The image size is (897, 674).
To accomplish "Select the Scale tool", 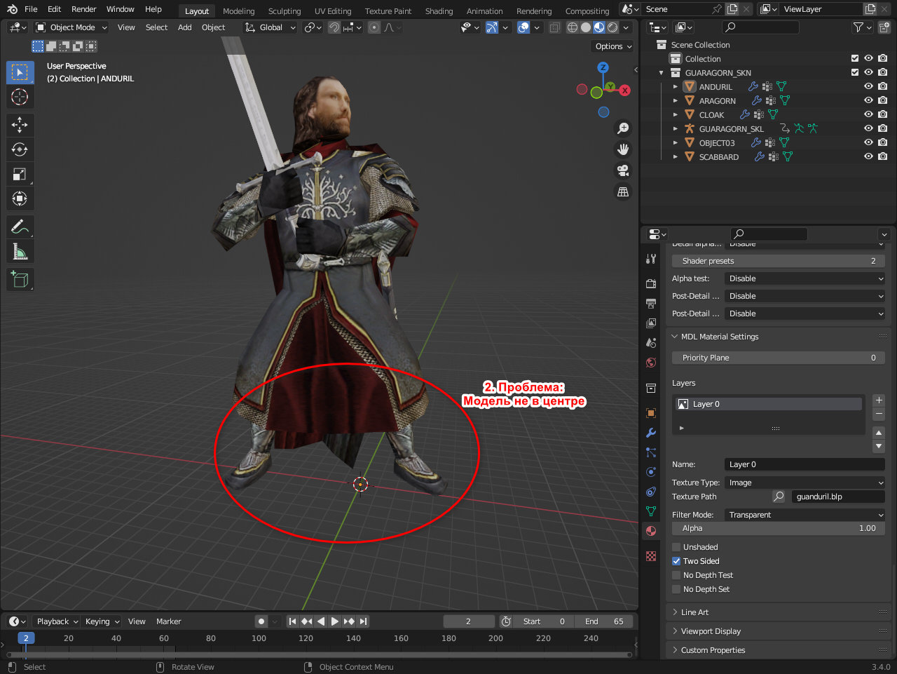I will (20, 174).
